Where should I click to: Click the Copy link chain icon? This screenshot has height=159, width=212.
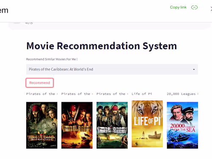[194, 7]
